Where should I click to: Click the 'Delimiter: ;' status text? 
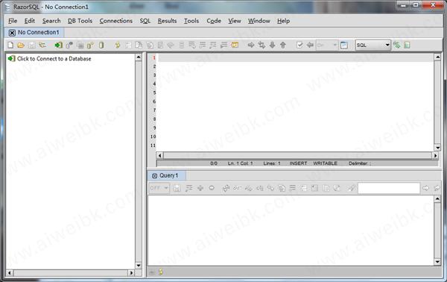(x=360, y=163)
